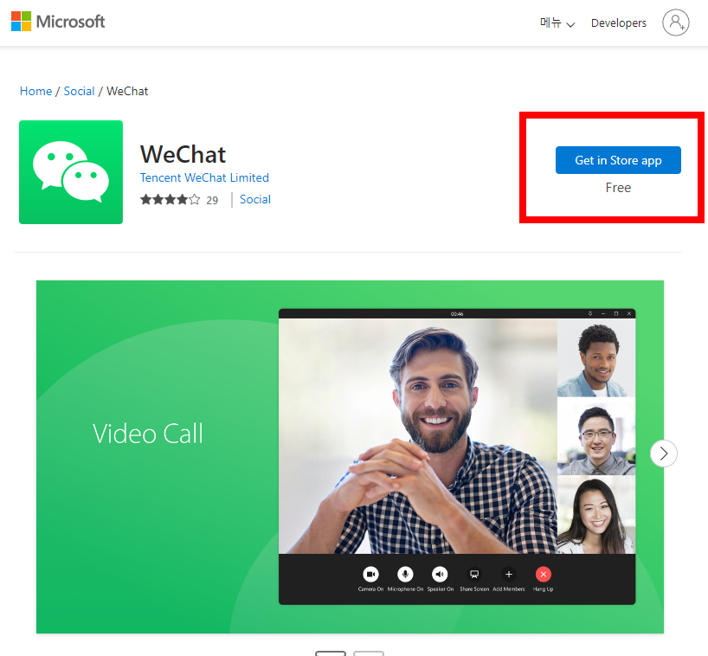Screen dimensions: 708x656
Task: Go to Home breadcrumb link
Action: pyautogui.click(x=35, y=91)
